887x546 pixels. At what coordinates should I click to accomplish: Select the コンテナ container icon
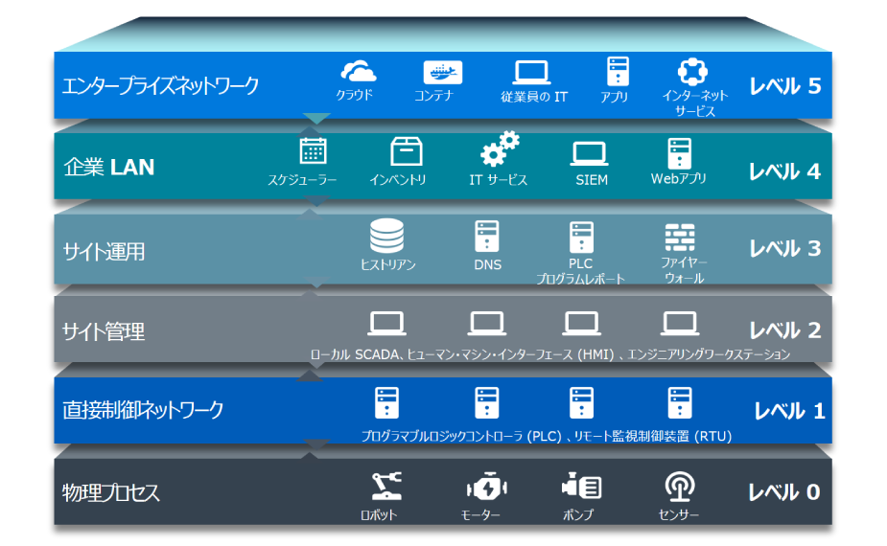click(442, 72)
